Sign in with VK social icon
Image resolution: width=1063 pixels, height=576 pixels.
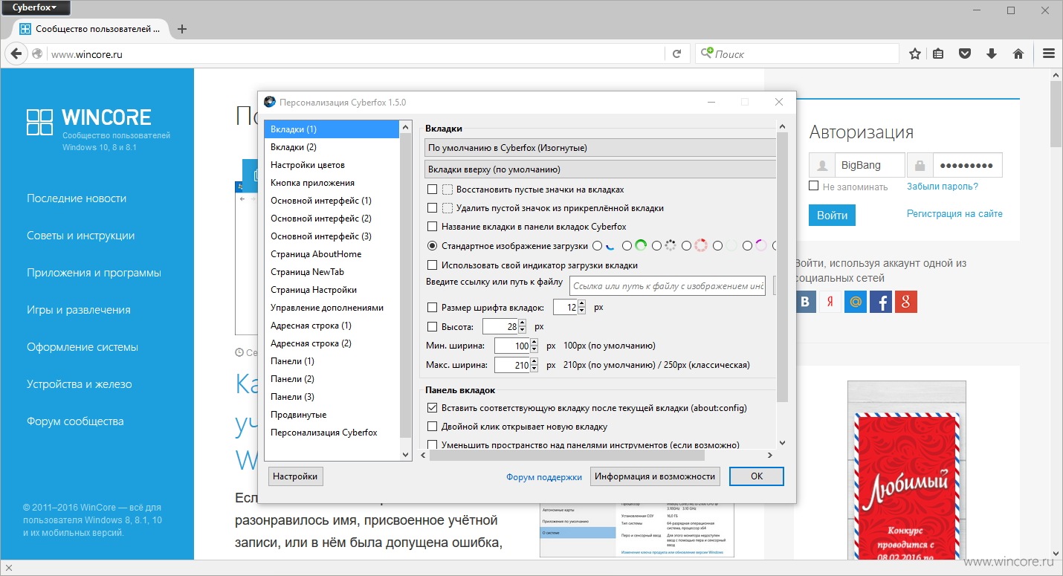805,302
